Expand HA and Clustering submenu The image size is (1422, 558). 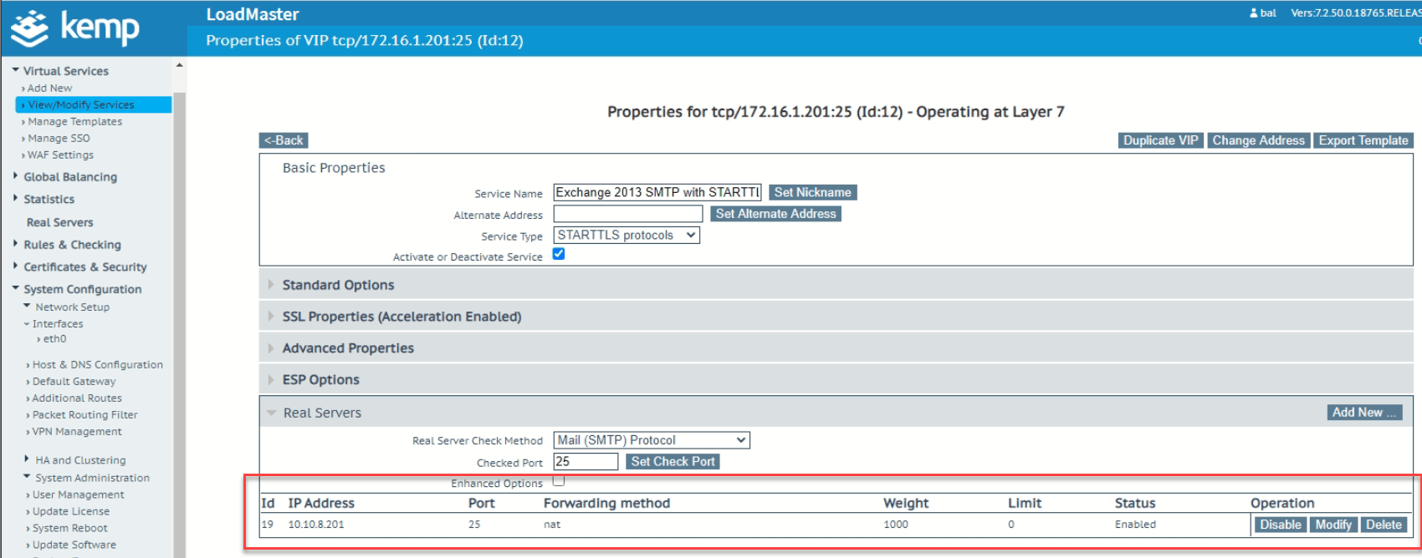pyautogui.click(x=80, y=460)
